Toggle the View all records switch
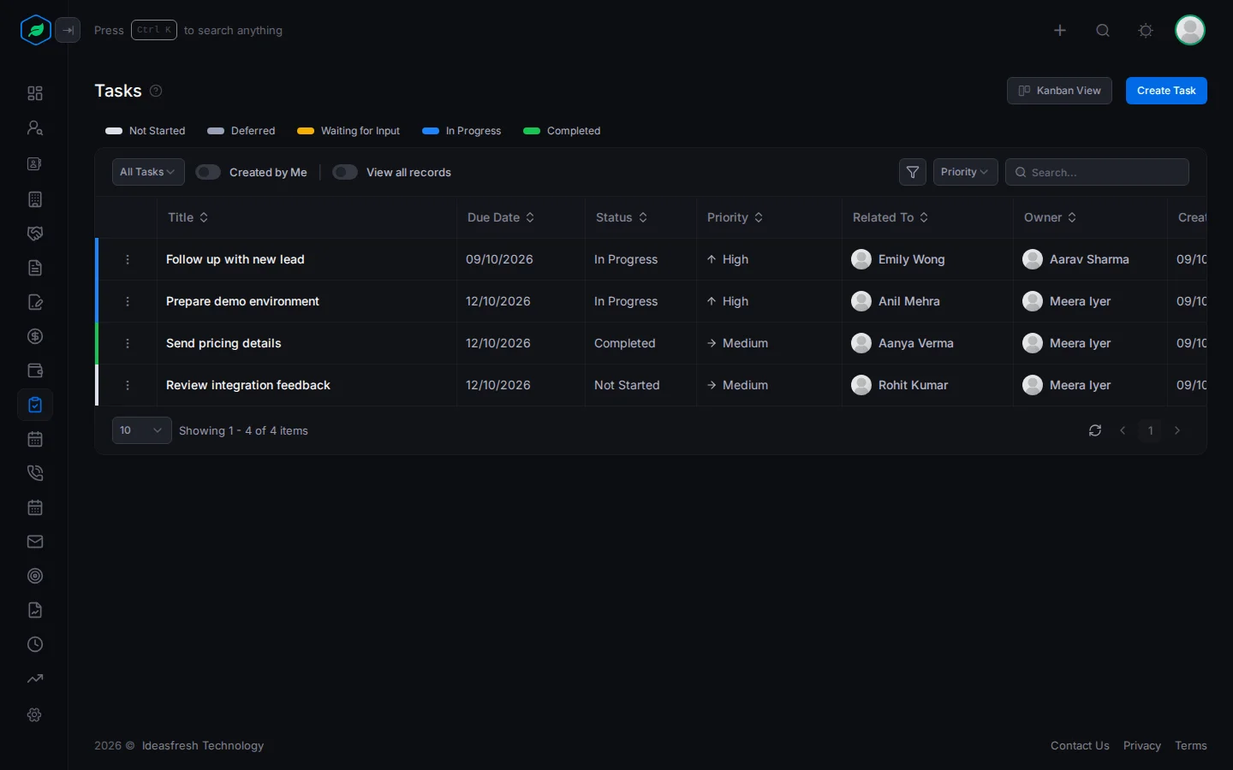 coord(345,172)
